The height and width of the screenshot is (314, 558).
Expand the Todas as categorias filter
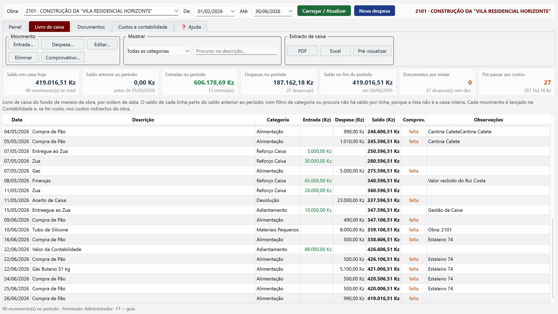point(158,51)
